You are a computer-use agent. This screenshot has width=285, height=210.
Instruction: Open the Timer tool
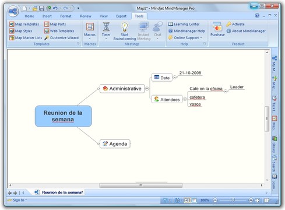pyautogui.click(x=106, y=30)
